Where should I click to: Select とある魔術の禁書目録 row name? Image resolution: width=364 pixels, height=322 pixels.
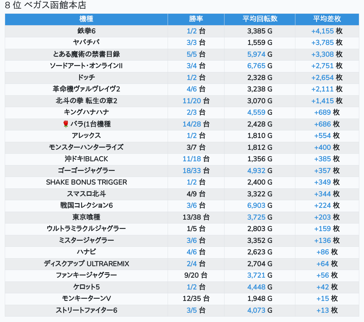(86, 54)
